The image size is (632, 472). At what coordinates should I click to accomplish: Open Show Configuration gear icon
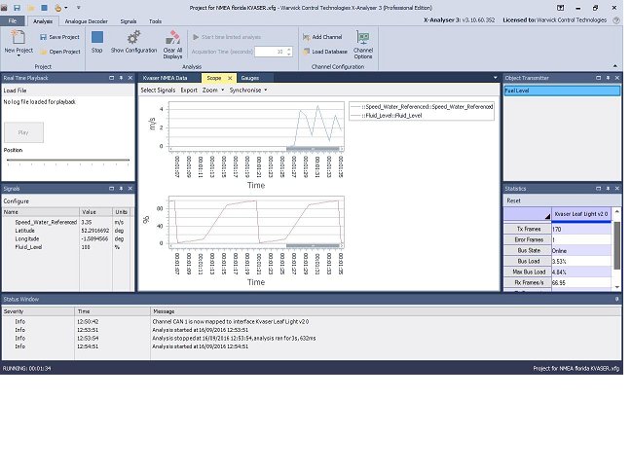133,36
